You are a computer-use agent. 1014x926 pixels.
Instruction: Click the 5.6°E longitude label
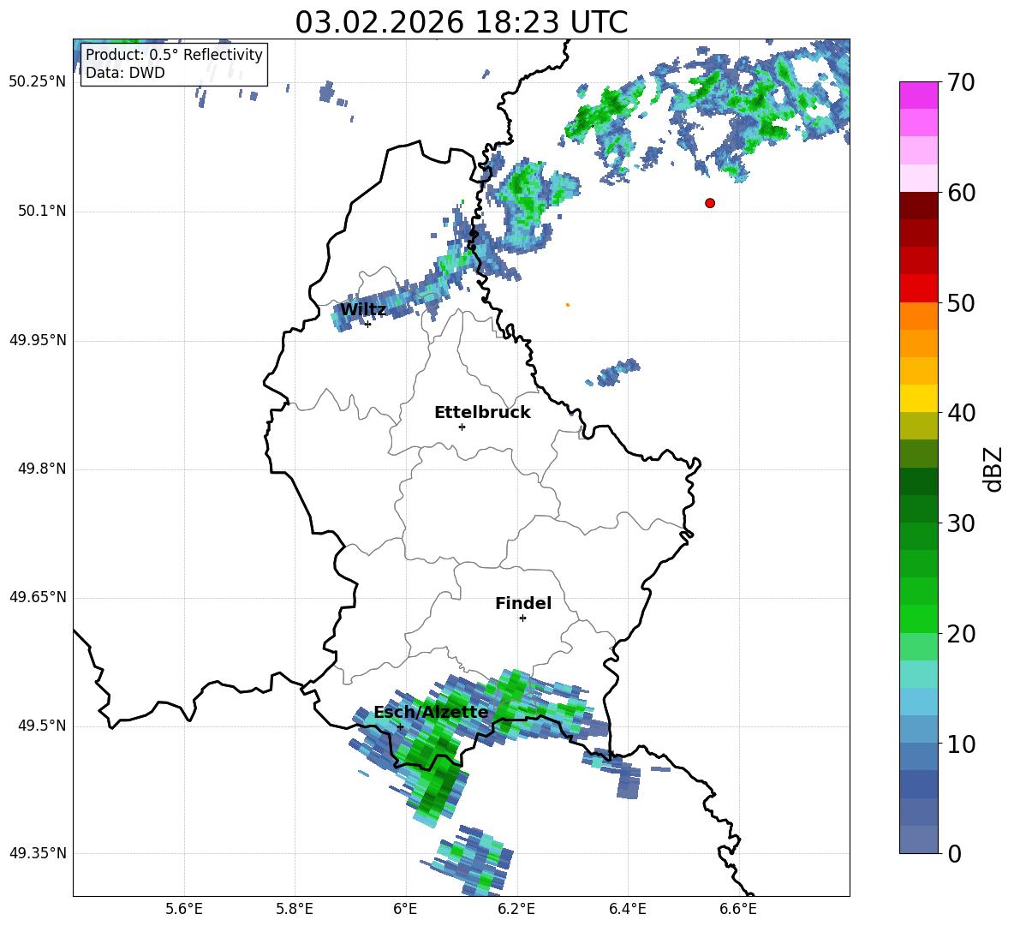[184, 909]
